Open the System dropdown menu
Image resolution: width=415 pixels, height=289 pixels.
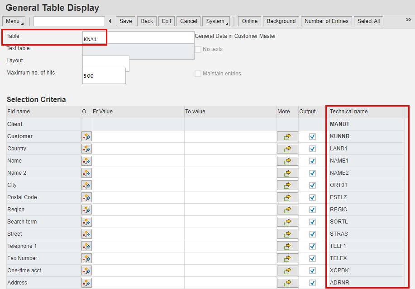pyautogui.click(x=217, y=21)
